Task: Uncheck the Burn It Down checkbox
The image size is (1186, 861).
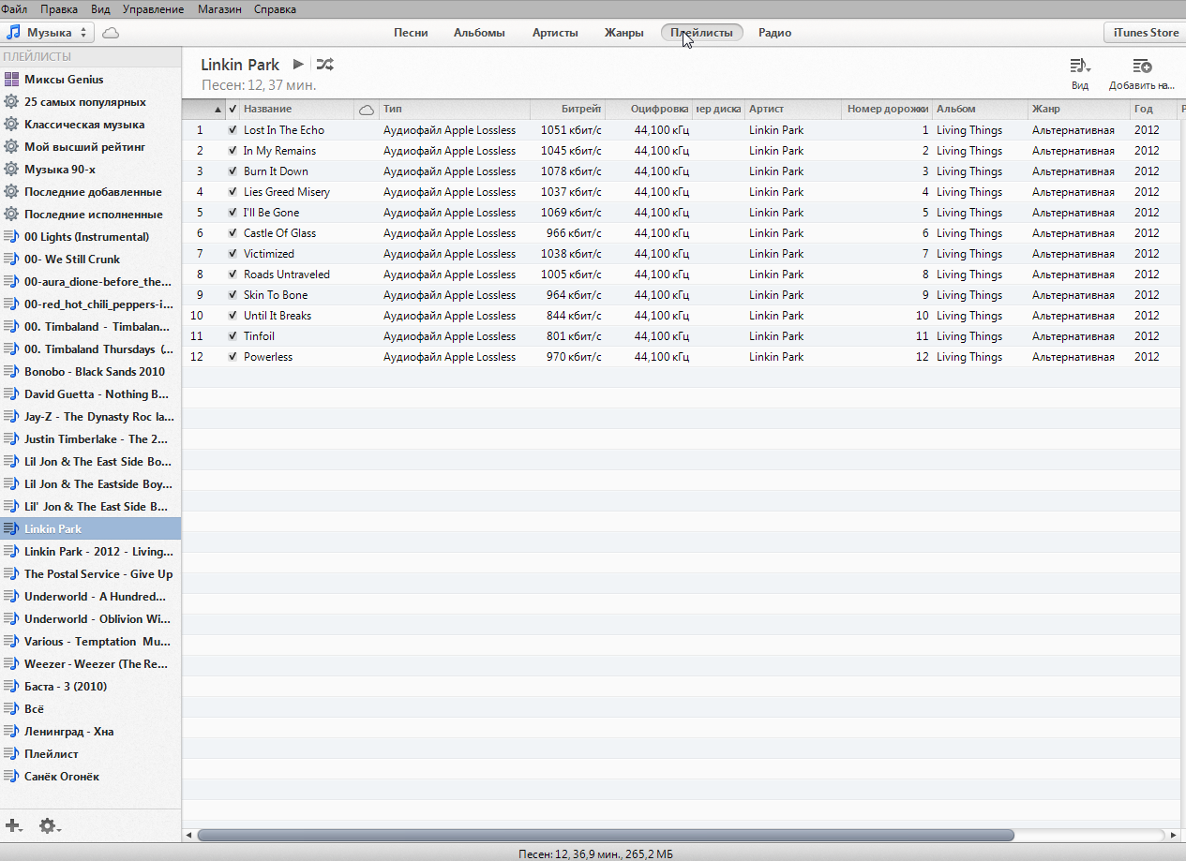Action: click(x=233, y=171)
